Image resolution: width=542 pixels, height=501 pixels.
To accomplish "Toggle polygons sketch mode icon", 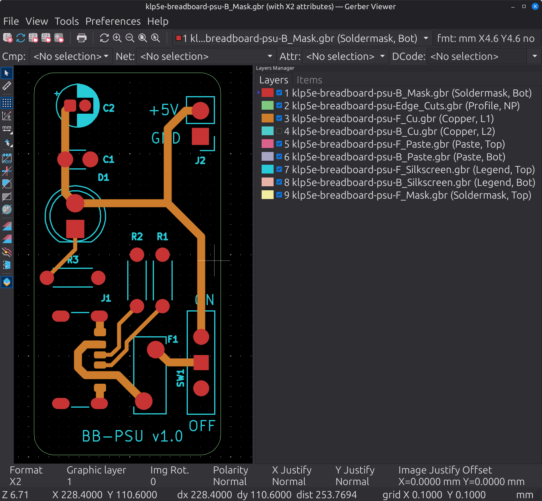I will click(x=7, y=184).
